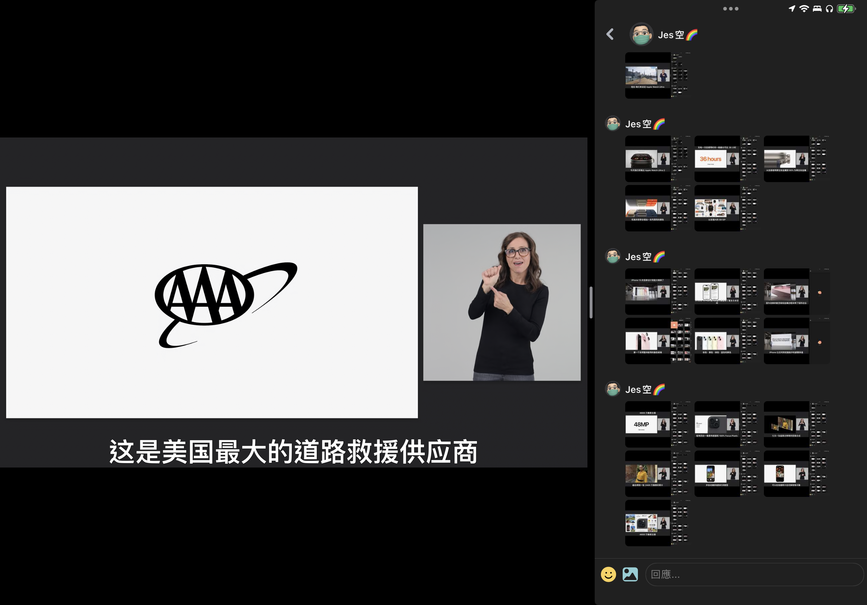Tap the sleep focus bed icon
The width and height of the screenshot is (867, 605).
pyautogui.click(x=817, y=8)
